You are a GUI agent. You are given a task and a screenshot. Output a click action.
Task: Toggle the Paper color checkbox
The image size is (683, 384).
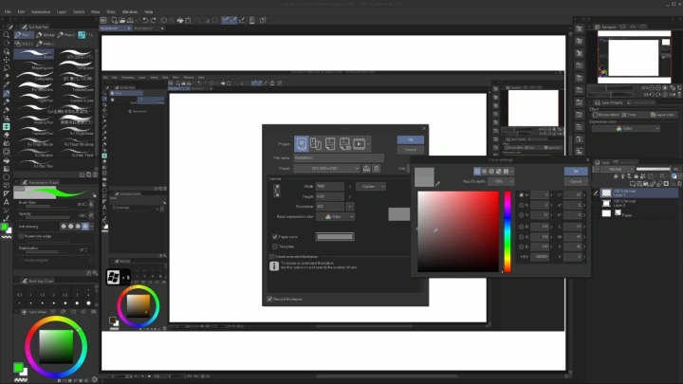pyautogui.click(x=275, y=236)
